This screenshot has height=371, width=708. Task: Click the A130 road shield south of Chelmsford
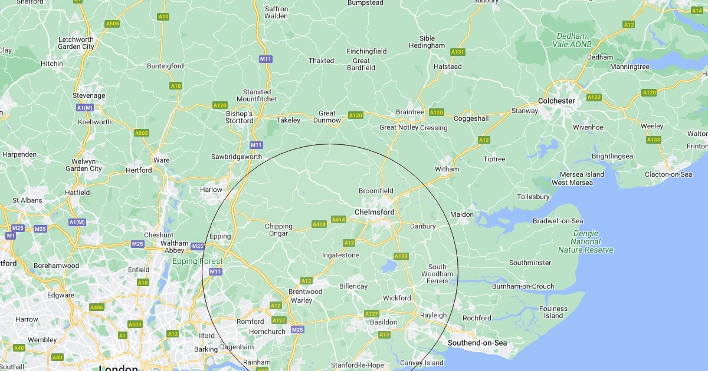[x=401, y=256]
